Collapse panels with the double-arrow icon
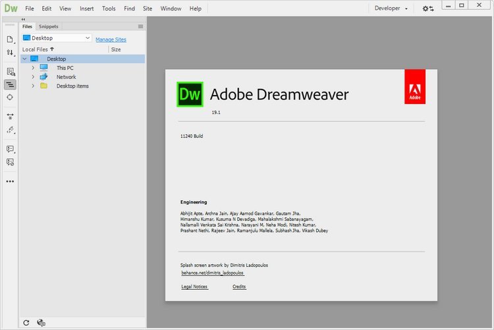494x330 pixels. [x=23, y=19]
